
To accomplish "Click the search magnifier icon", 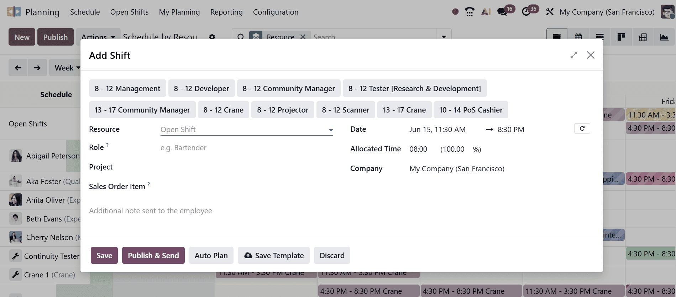I will (x=241, y=37).
